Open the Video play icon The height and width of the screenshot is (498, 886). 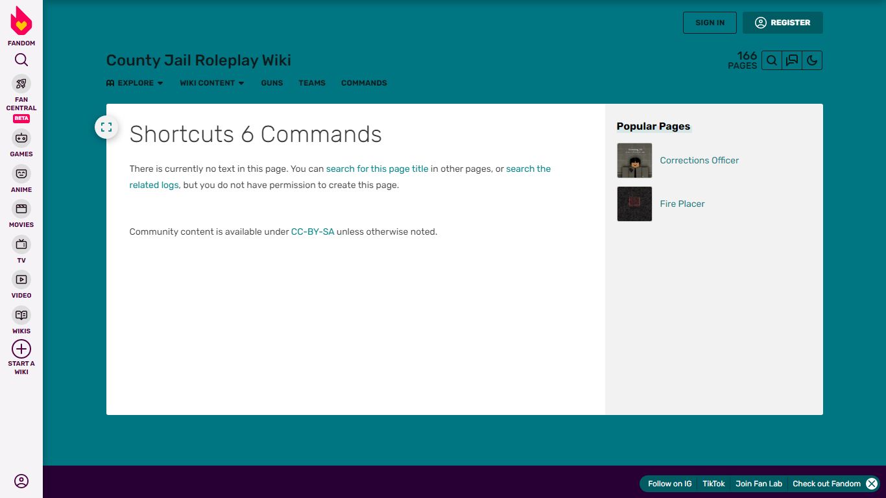(21, 279)
